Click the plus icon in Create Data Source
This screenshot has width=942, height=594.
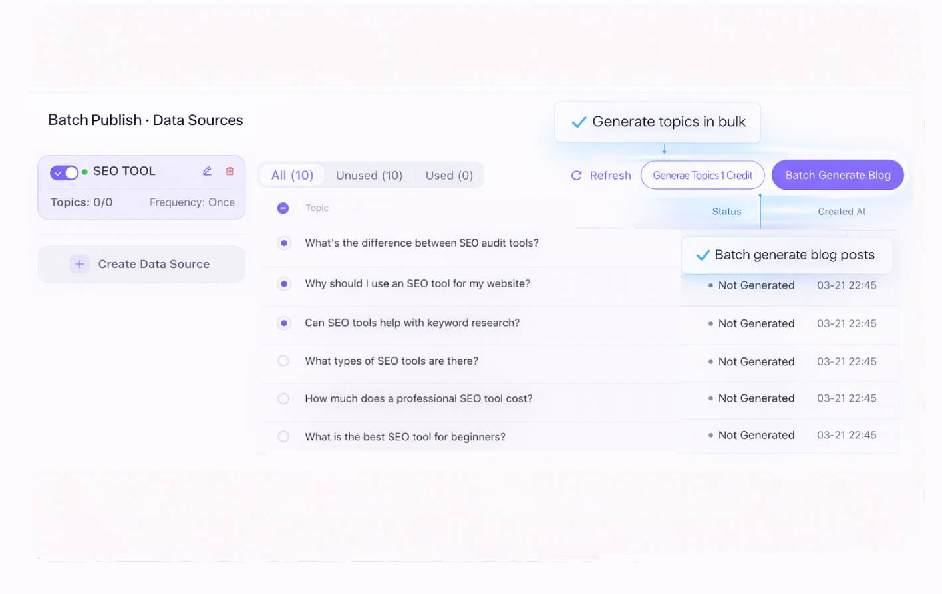[79, 264]
